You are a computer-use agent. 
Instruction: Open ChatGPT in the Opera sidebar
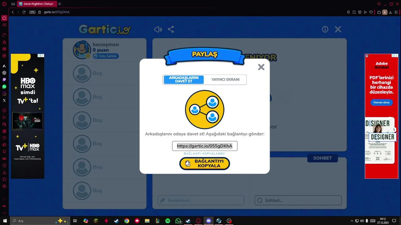4,73
